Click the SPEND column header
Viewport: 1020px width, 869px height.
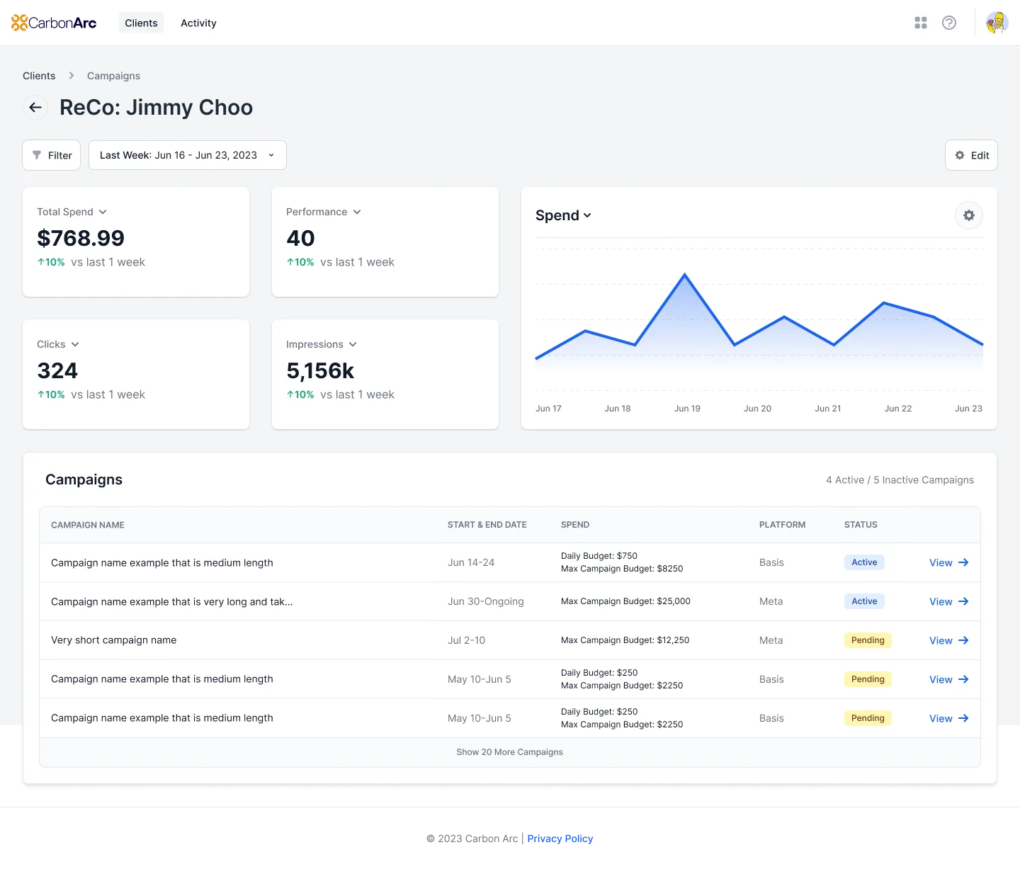[575, 525]
